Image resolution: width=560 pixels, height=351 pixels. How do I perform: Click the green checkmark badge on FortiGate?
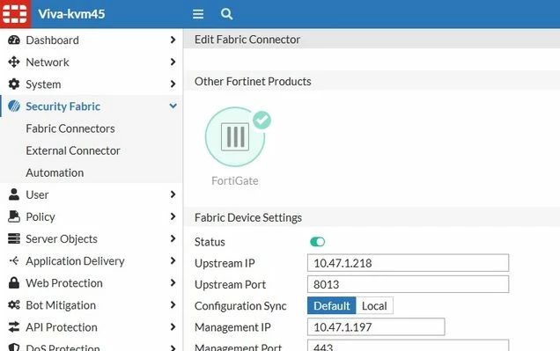click(x=262, y=120)
